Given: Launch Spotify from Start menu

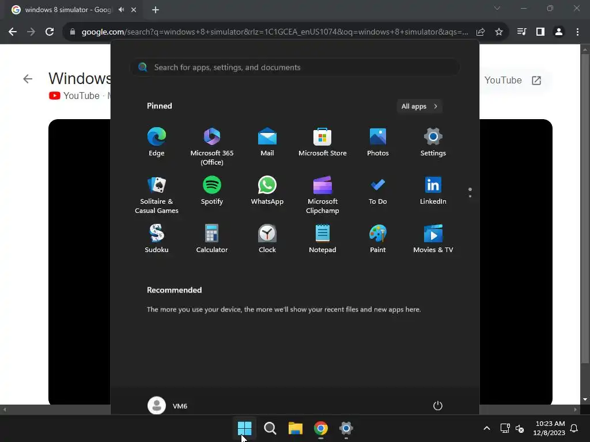Looking at the screenshot, I should (x=212, y=190).
